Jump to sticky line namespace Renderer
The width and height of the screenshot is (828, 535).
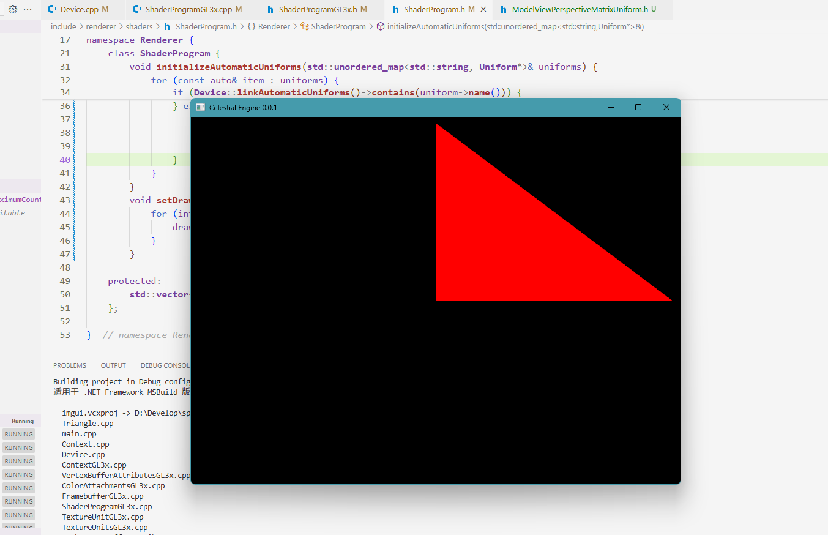(140, 40)
